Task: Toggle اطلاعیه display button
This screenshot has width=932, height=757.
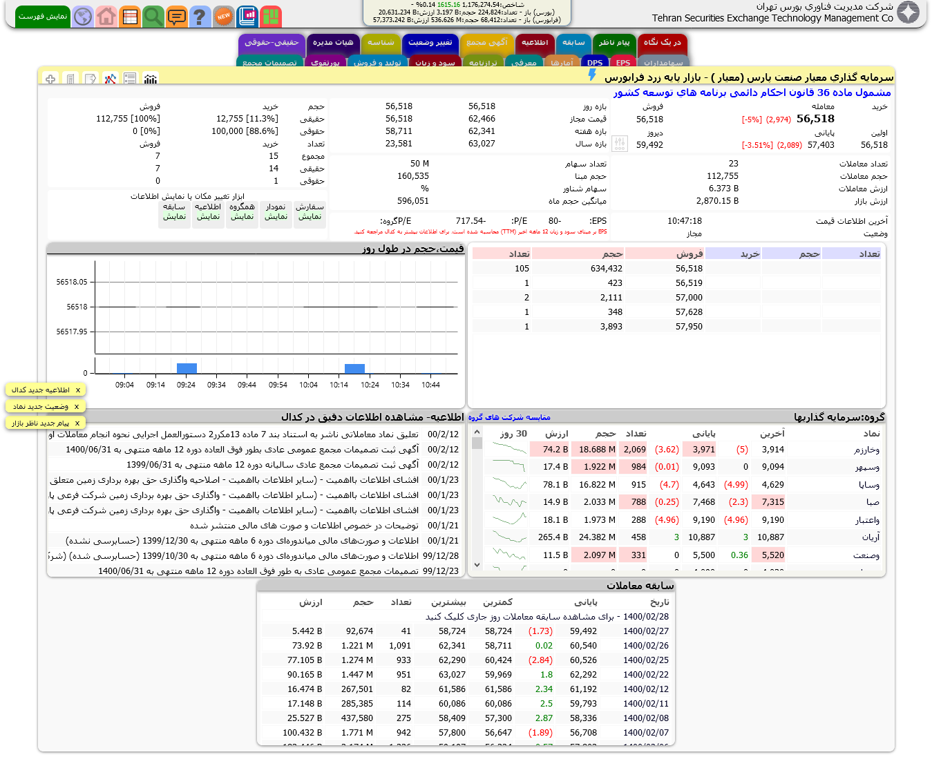Action: (208, 215)
